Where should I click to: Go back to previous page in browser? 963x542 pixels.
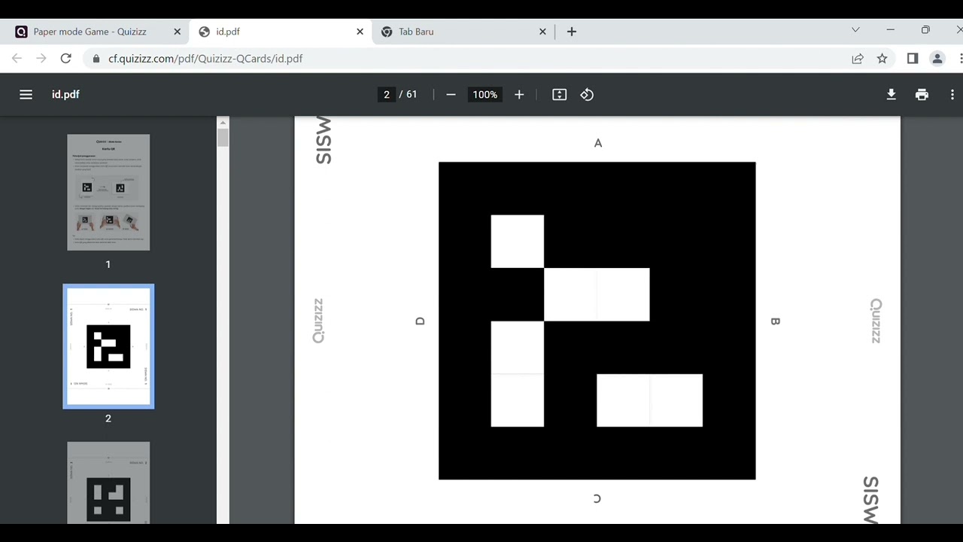pos(17,58)
